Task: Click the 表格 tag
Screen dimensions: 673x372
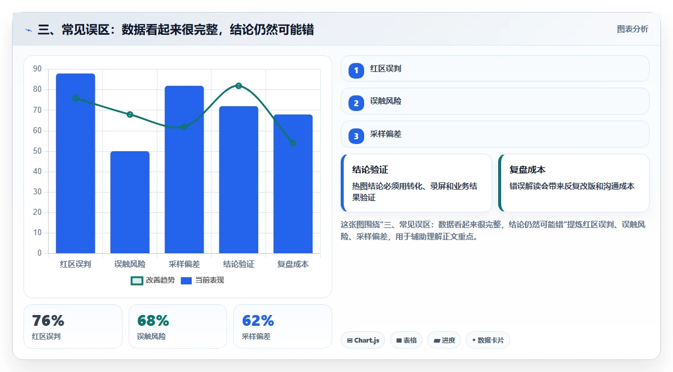Action: 406,340
